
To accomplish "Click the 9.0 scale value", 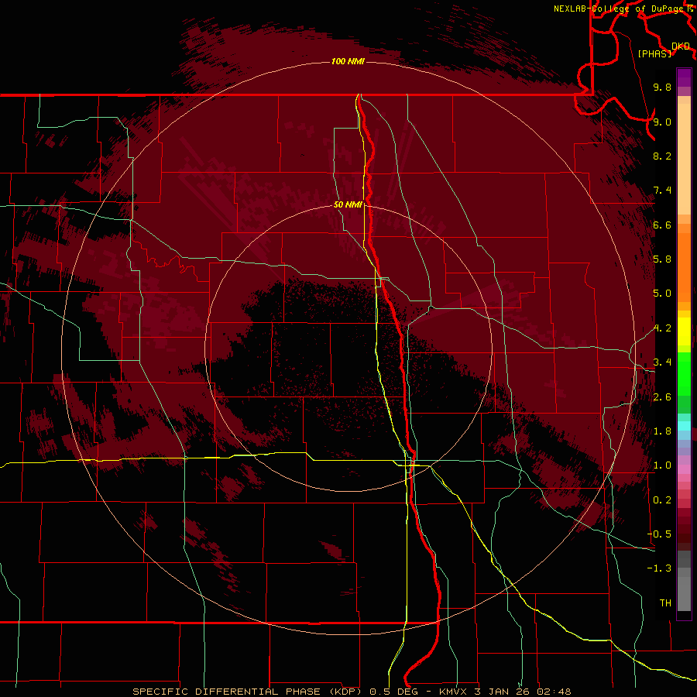I will click(662, 122).
